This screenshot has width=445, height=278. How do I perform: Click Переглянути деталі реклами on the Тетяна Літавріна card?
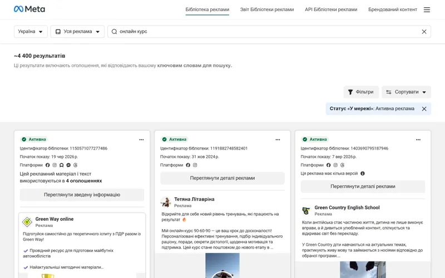[222, 178]
